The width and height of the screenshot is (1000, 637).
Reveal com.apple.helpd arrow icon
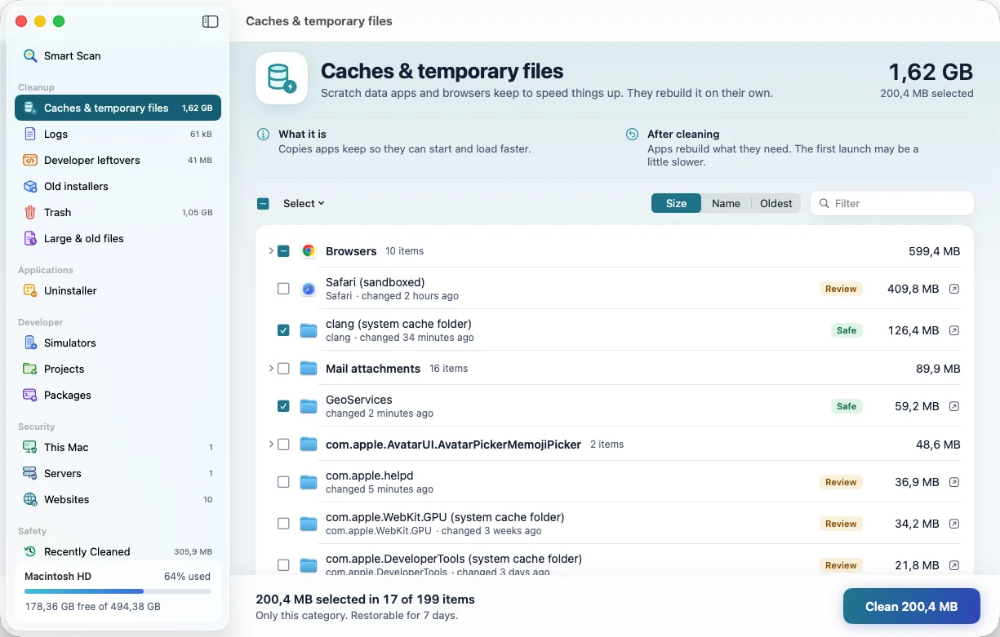tap(954, 482)
